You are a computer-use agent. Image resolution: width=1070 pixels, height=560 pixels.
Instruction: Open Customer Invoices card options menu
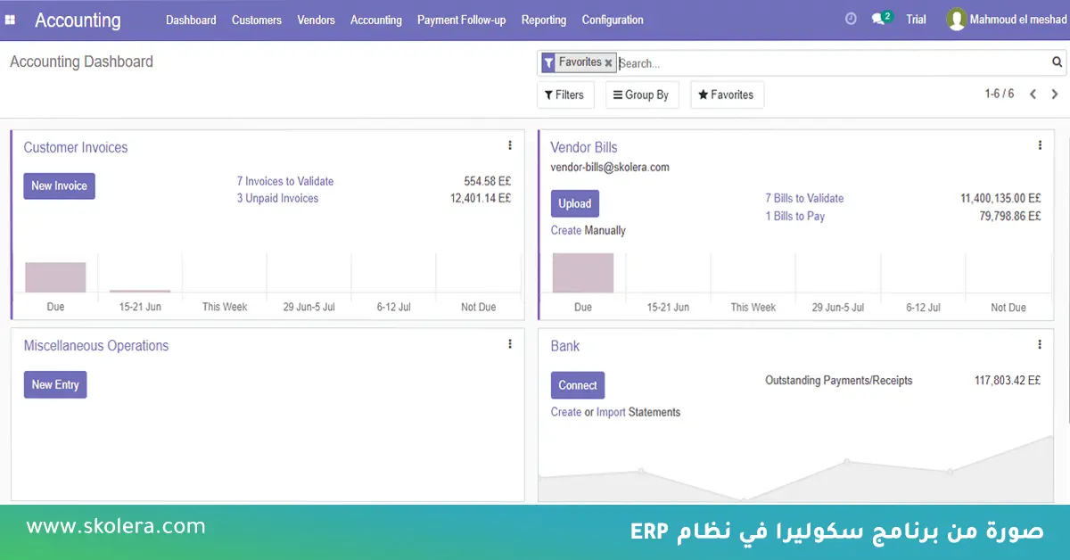coord(510,146)
